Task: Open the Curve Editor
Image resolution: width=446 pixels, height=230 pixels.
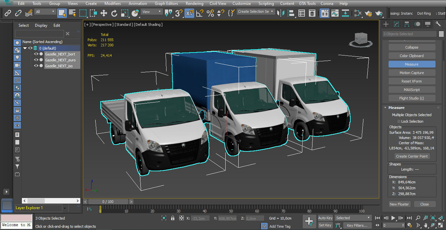Action: pos(335,13)
